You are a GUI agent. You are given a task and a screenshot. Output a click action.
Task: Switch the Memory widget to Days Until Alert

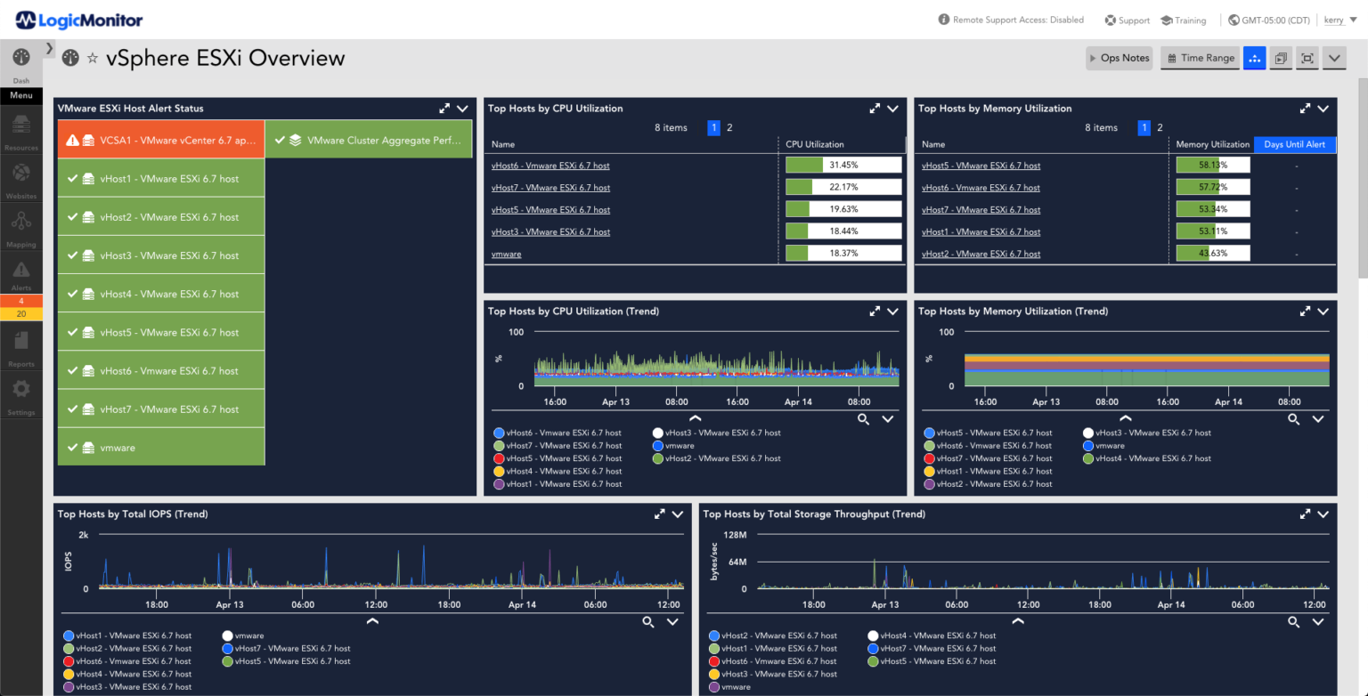1294,144
